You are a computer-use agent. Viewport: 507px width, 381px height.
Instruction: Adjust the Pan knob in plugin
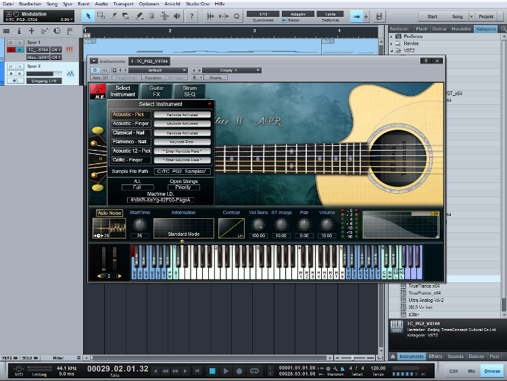304,224
